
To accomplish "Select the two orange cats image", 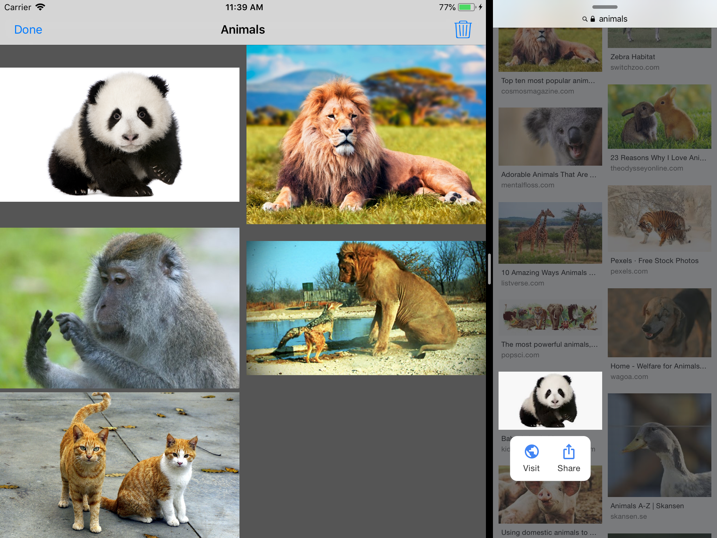I will pos(120,465).
